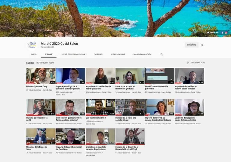Open the 13:25 duration video thumbnail

click(x=189, y=107)
